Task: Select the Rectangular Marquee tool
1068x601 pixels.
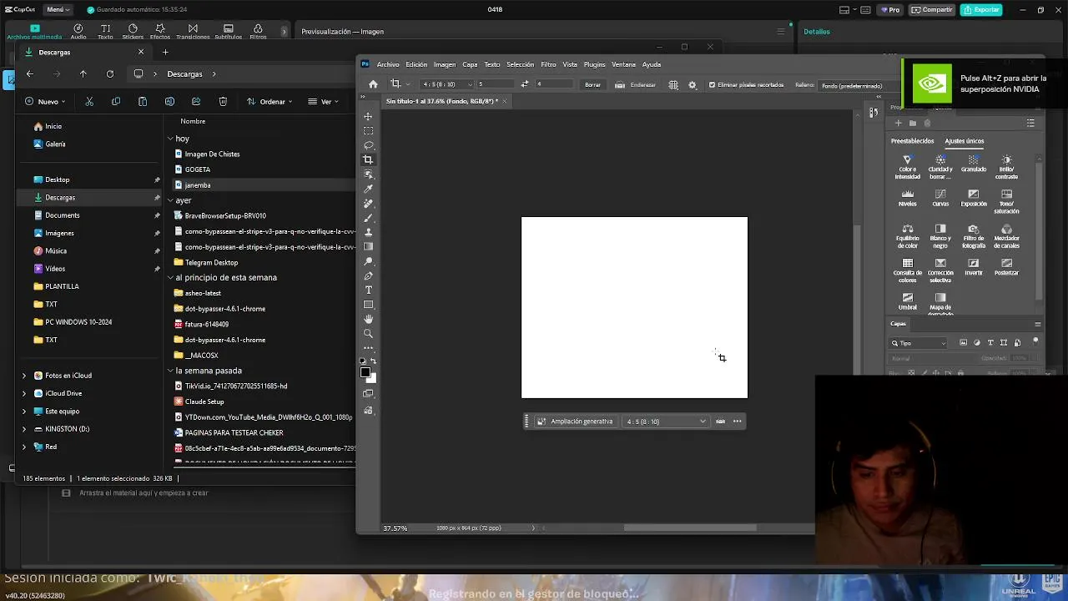Action: click(x=368, y=131)
